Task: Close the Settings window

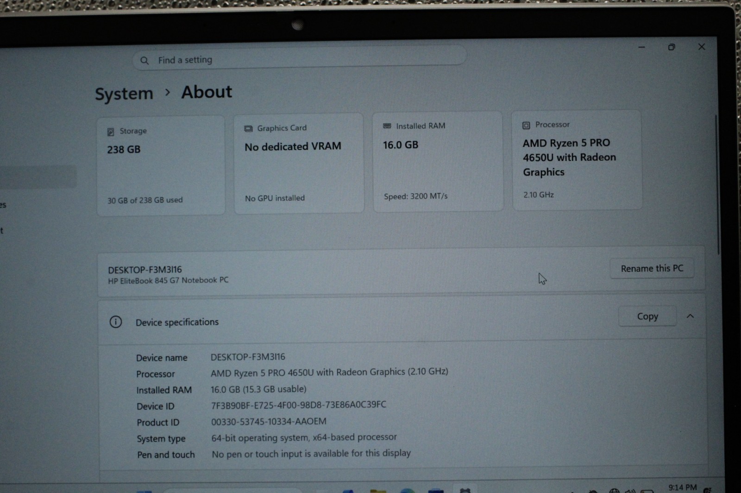Action: click(702, 47)
